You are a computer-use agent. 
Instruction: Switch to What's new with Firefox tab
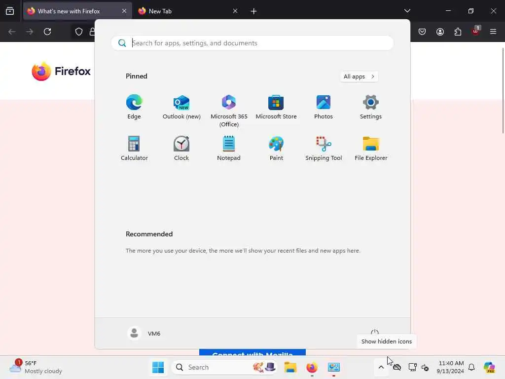[77, 11]
